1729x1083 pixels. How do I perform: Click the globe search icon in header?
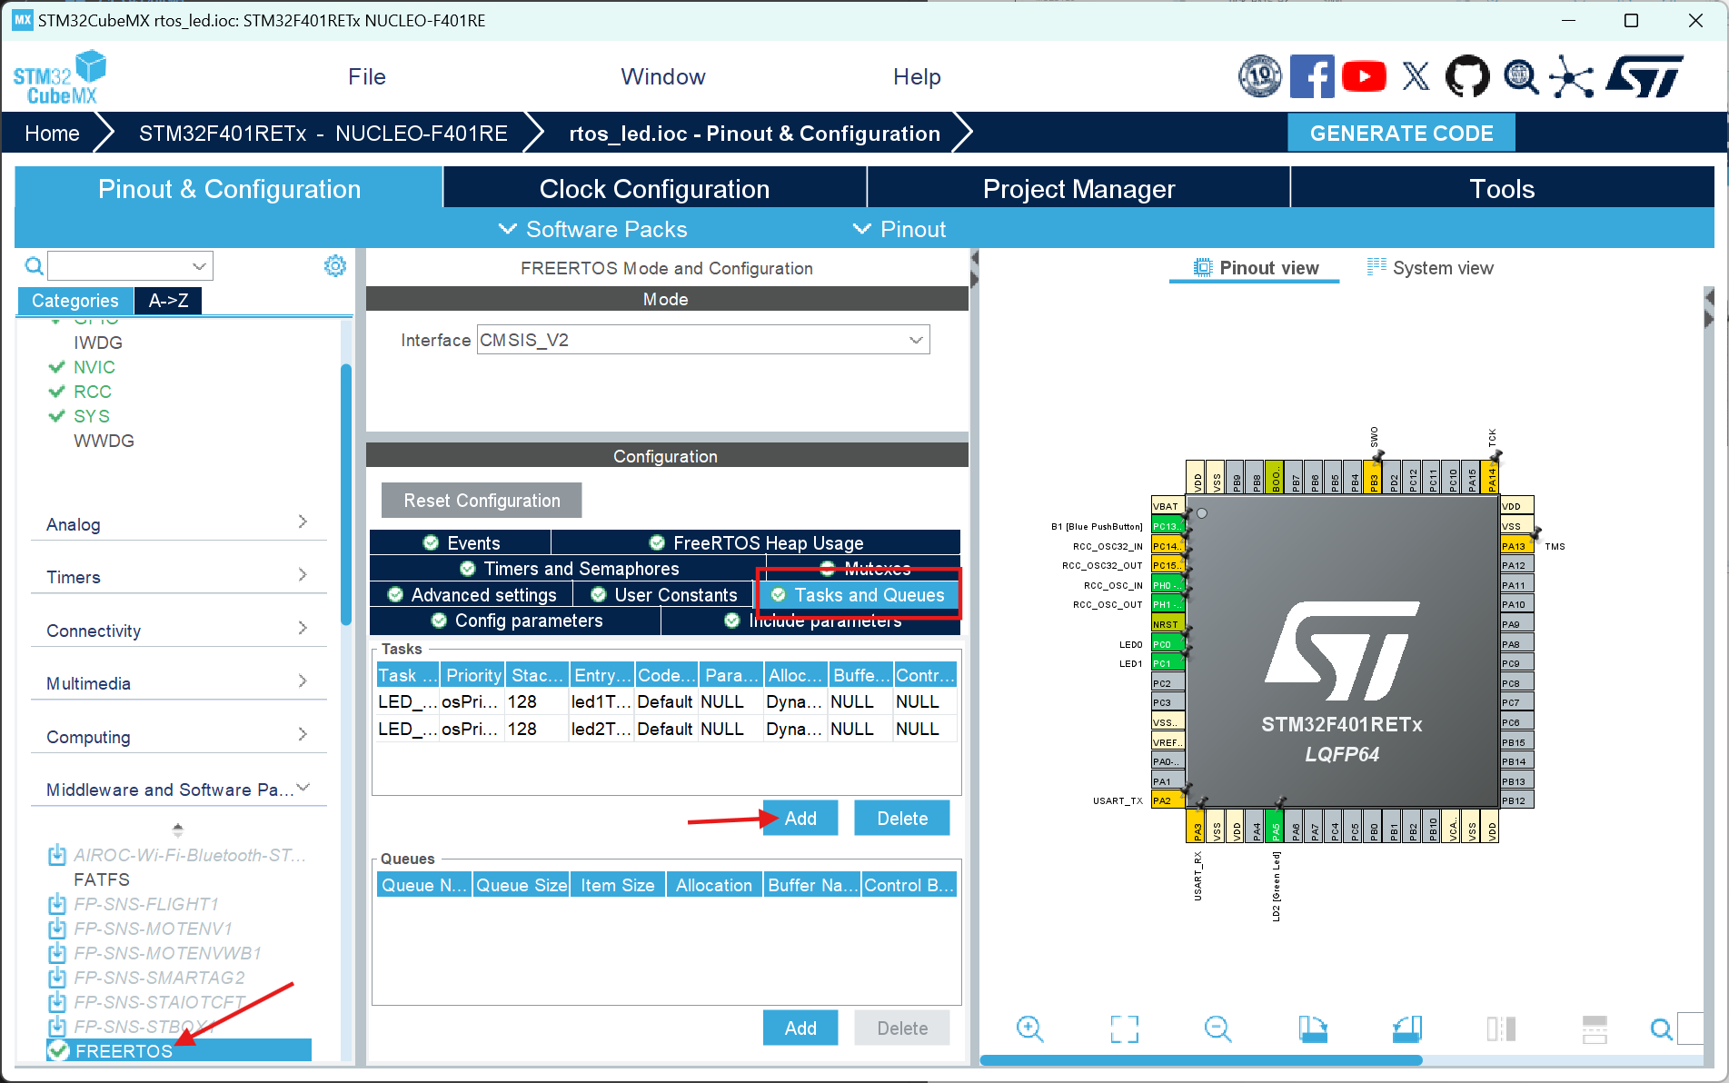coord(1520,77)
